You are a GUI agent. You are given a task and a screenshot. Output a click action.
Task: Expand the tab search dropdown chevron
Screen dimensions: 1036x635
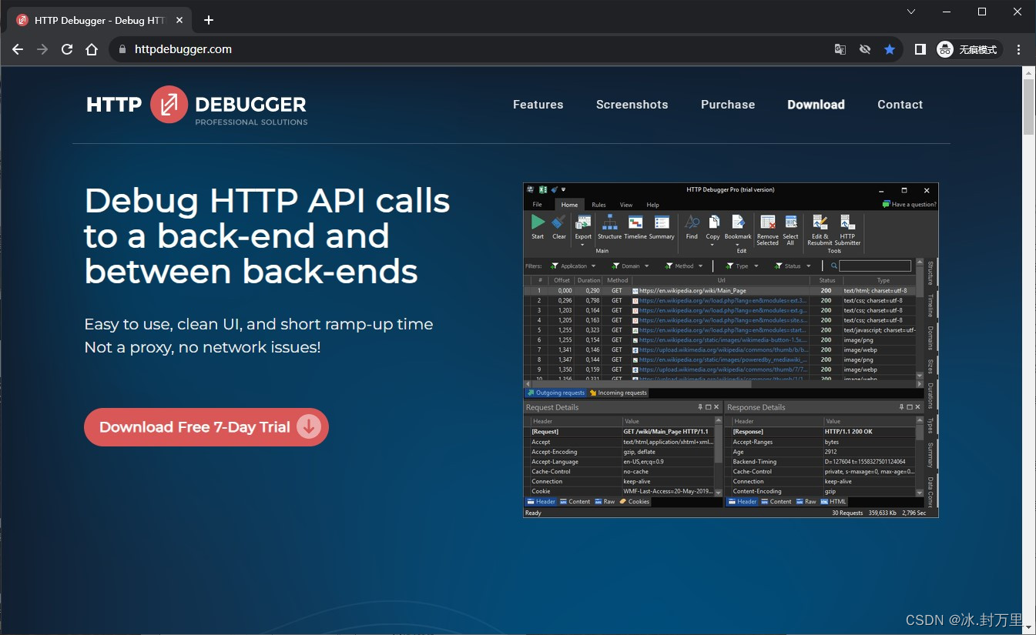911,12
